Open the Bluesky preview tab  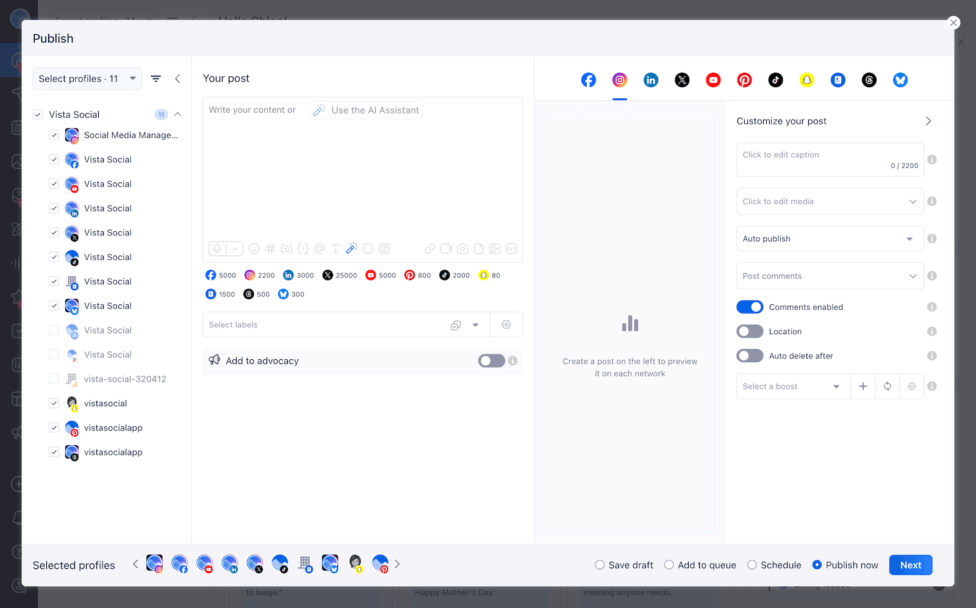click(x=900, y=80)
